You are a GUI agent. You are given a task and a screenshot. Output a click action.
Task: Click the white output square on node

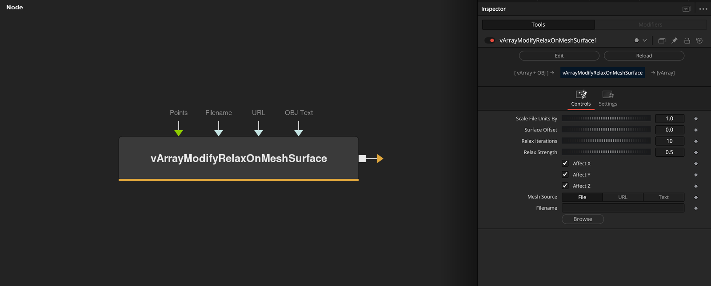click(x=362, y=159)
